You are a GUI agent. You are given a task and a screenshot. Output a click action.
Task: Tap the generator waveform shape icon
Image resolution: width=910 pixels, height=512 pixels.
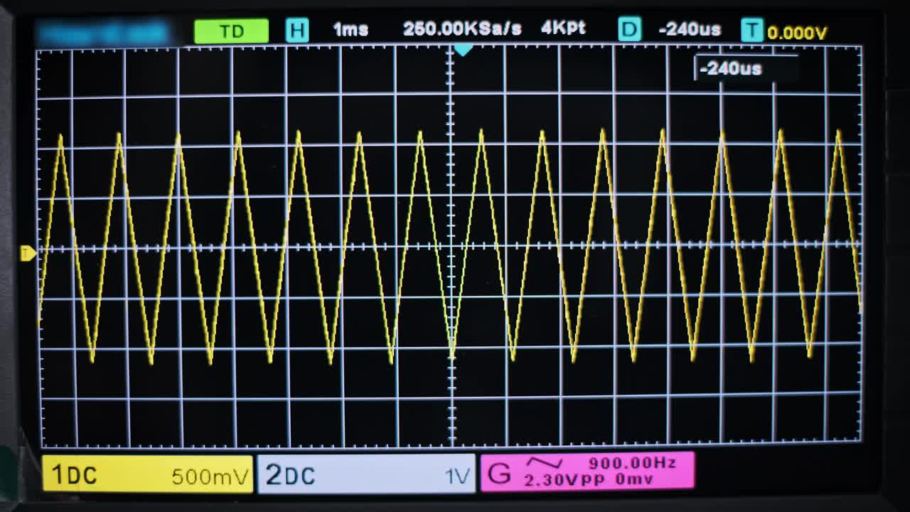coord(544,464)
